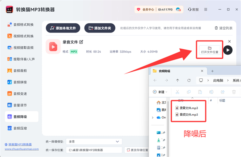This screenshot has width=241, height=157.
Task: Open Gallery item in Explorer navigation
Action: click(161, 110)
